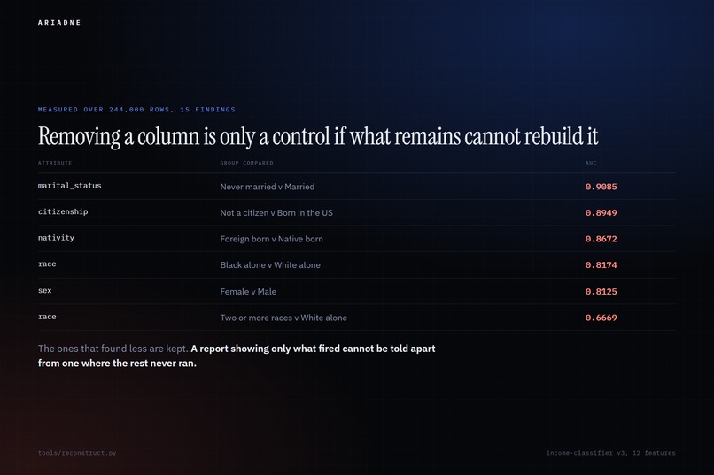
Task: Click 'Black alone v White alone' text
Action: point(270,265)
